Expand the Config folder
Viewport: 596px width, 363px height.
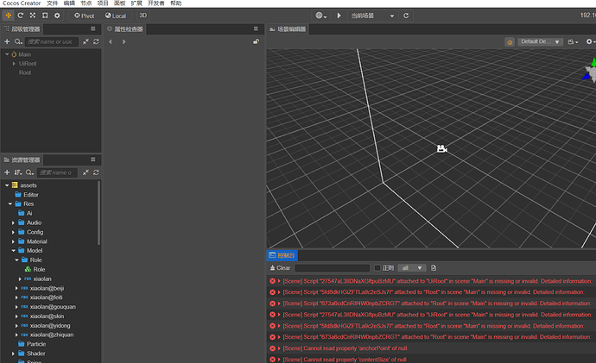click(13, 232)
